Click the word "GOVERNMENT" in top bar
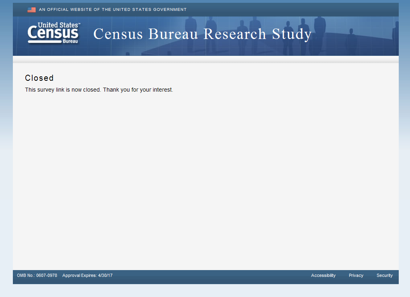The height and width of the screenshot is (297, 410). pos(170,10)
